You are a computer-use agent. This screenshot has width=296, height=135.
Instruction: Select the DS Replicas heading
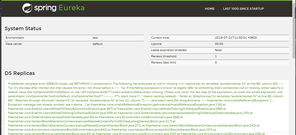point(20,73)
